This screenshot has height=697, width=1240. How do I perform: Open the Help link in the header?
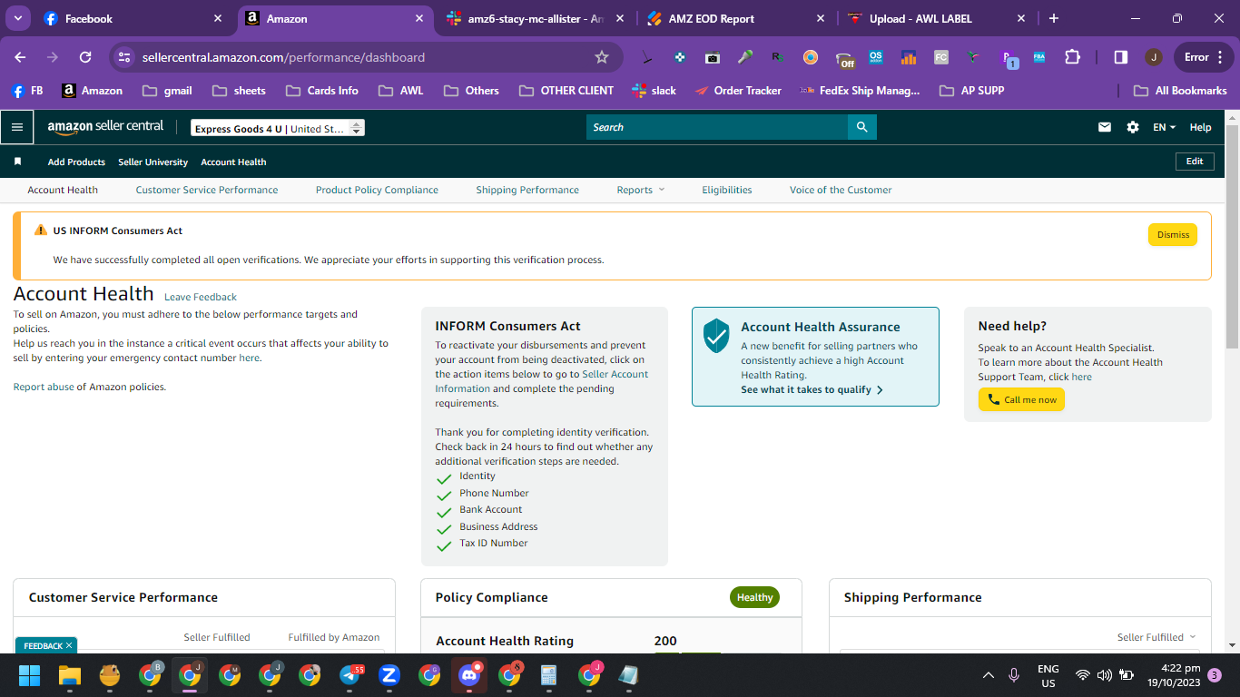1200,127
